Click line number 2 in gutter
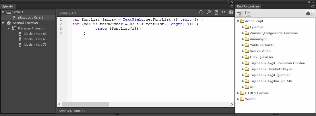Screen dimensions: 316x116 point(61,24)
